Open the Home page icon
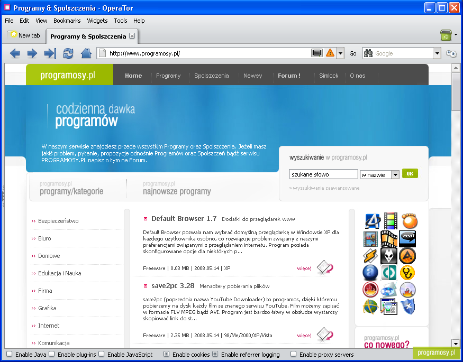Screen dimensions: 463x362 86,53
